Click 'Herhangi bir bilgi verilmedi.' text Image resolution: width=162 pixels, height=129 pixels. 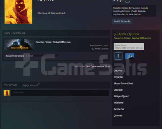[x=52, y=13]
